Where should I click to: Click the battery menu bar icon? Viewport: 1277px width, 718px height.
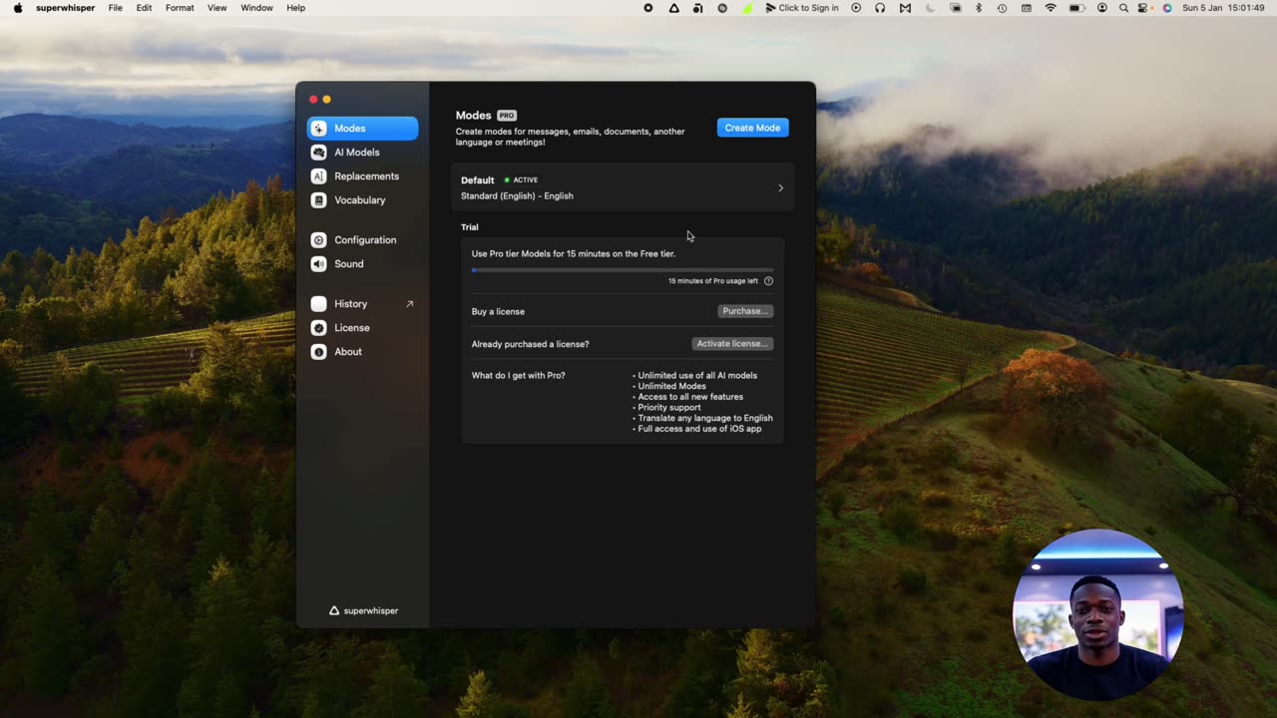1076,8
